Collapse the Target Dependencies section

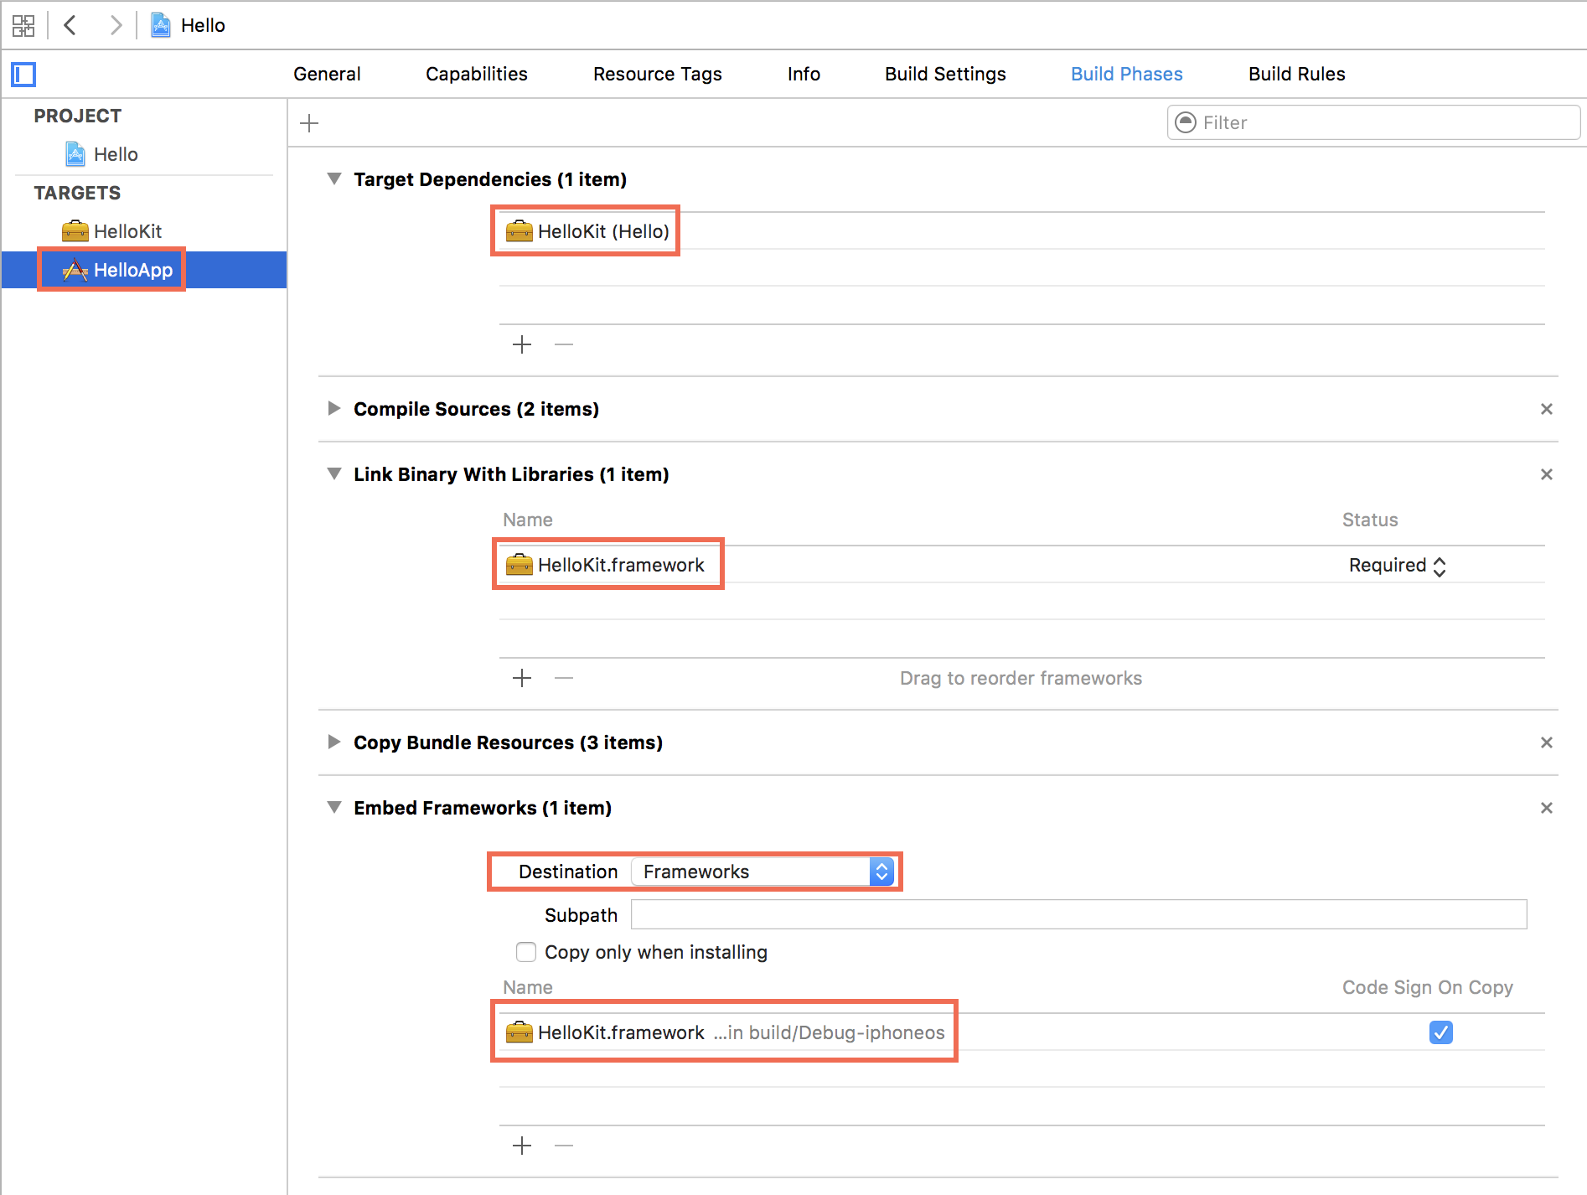[x=334, y=179]
